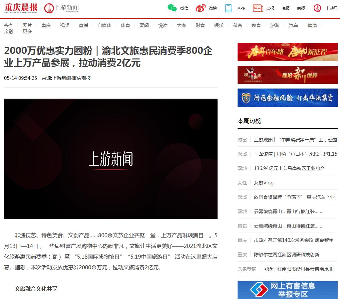Click the APP phone icon
This screenshot has width=340, height=299.
pos(228,8)
